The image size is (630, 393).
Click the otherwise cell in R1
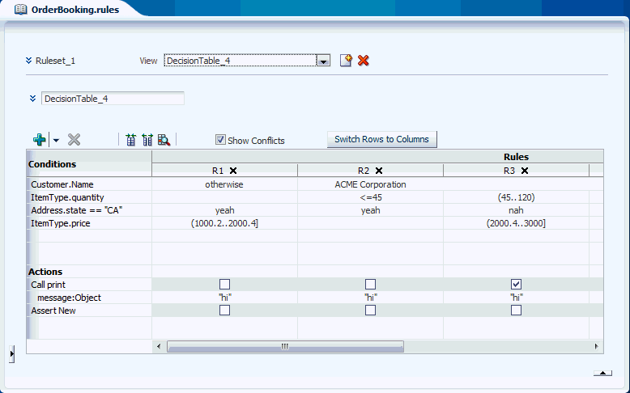[x=224, y=184]
